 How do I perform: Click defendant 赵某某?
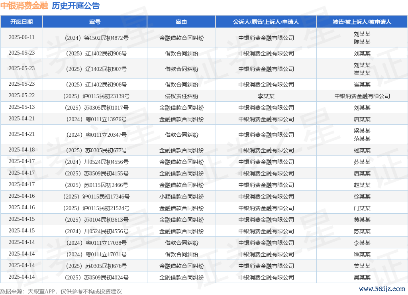(362, 185)
